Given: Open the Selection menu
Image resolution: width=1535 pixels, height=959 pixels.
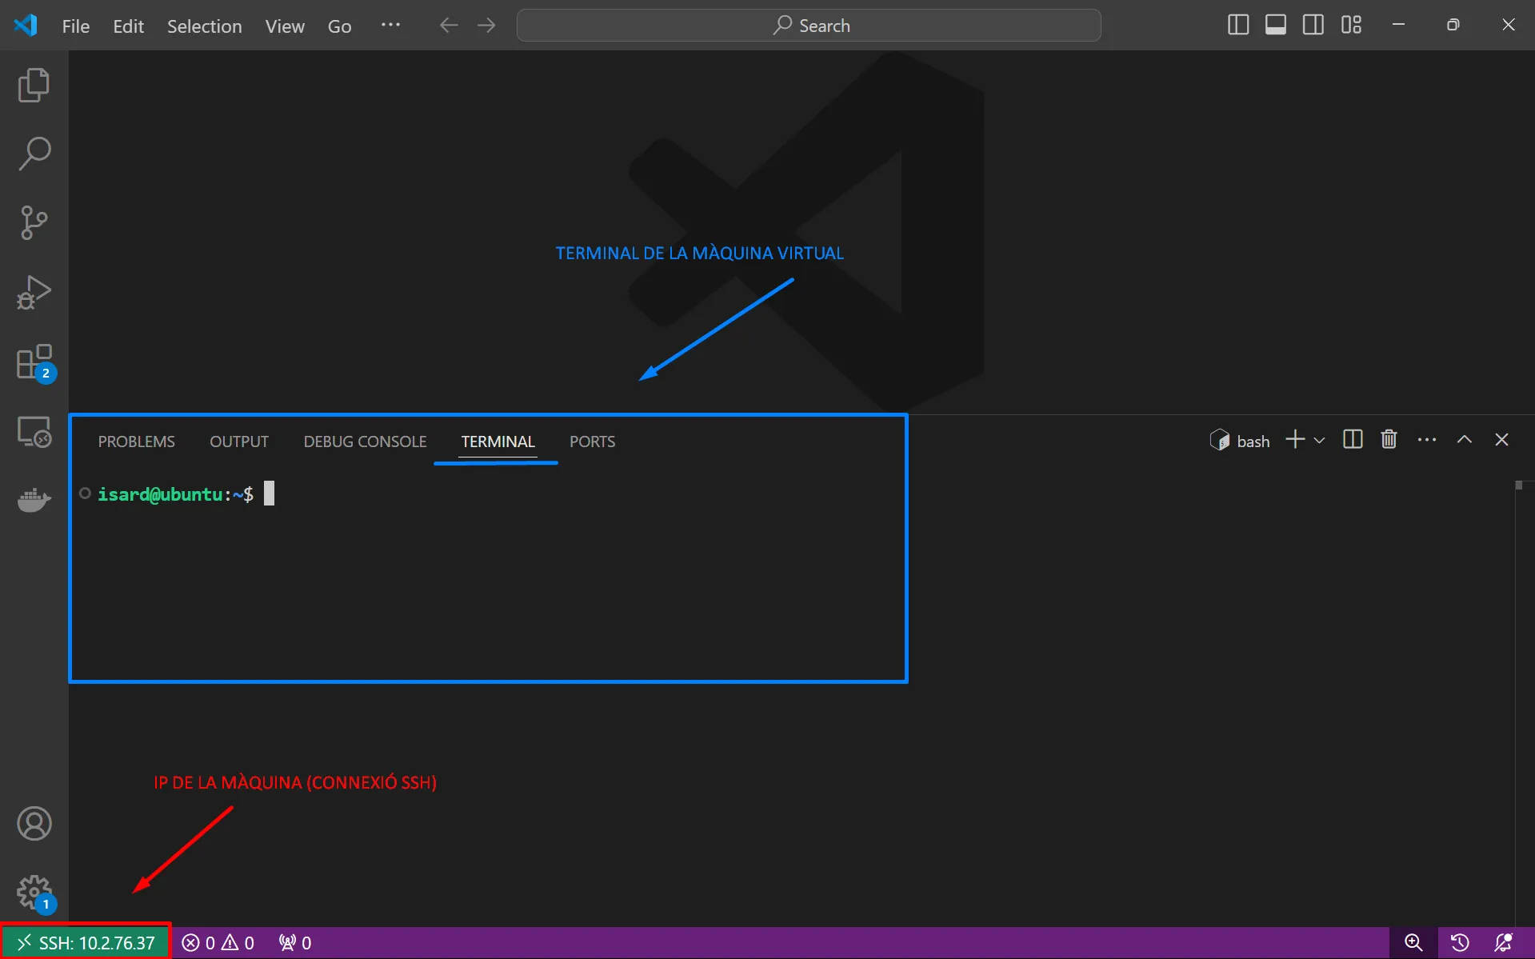Looking at the screenshot, I should click(x=204, y=26).
